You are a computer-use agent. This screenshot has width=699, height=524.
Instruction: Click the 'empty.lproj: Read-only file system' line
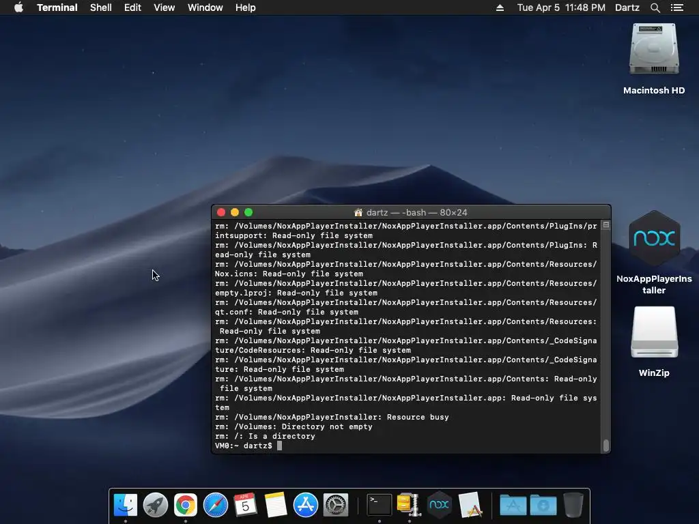tap(296, 293)
